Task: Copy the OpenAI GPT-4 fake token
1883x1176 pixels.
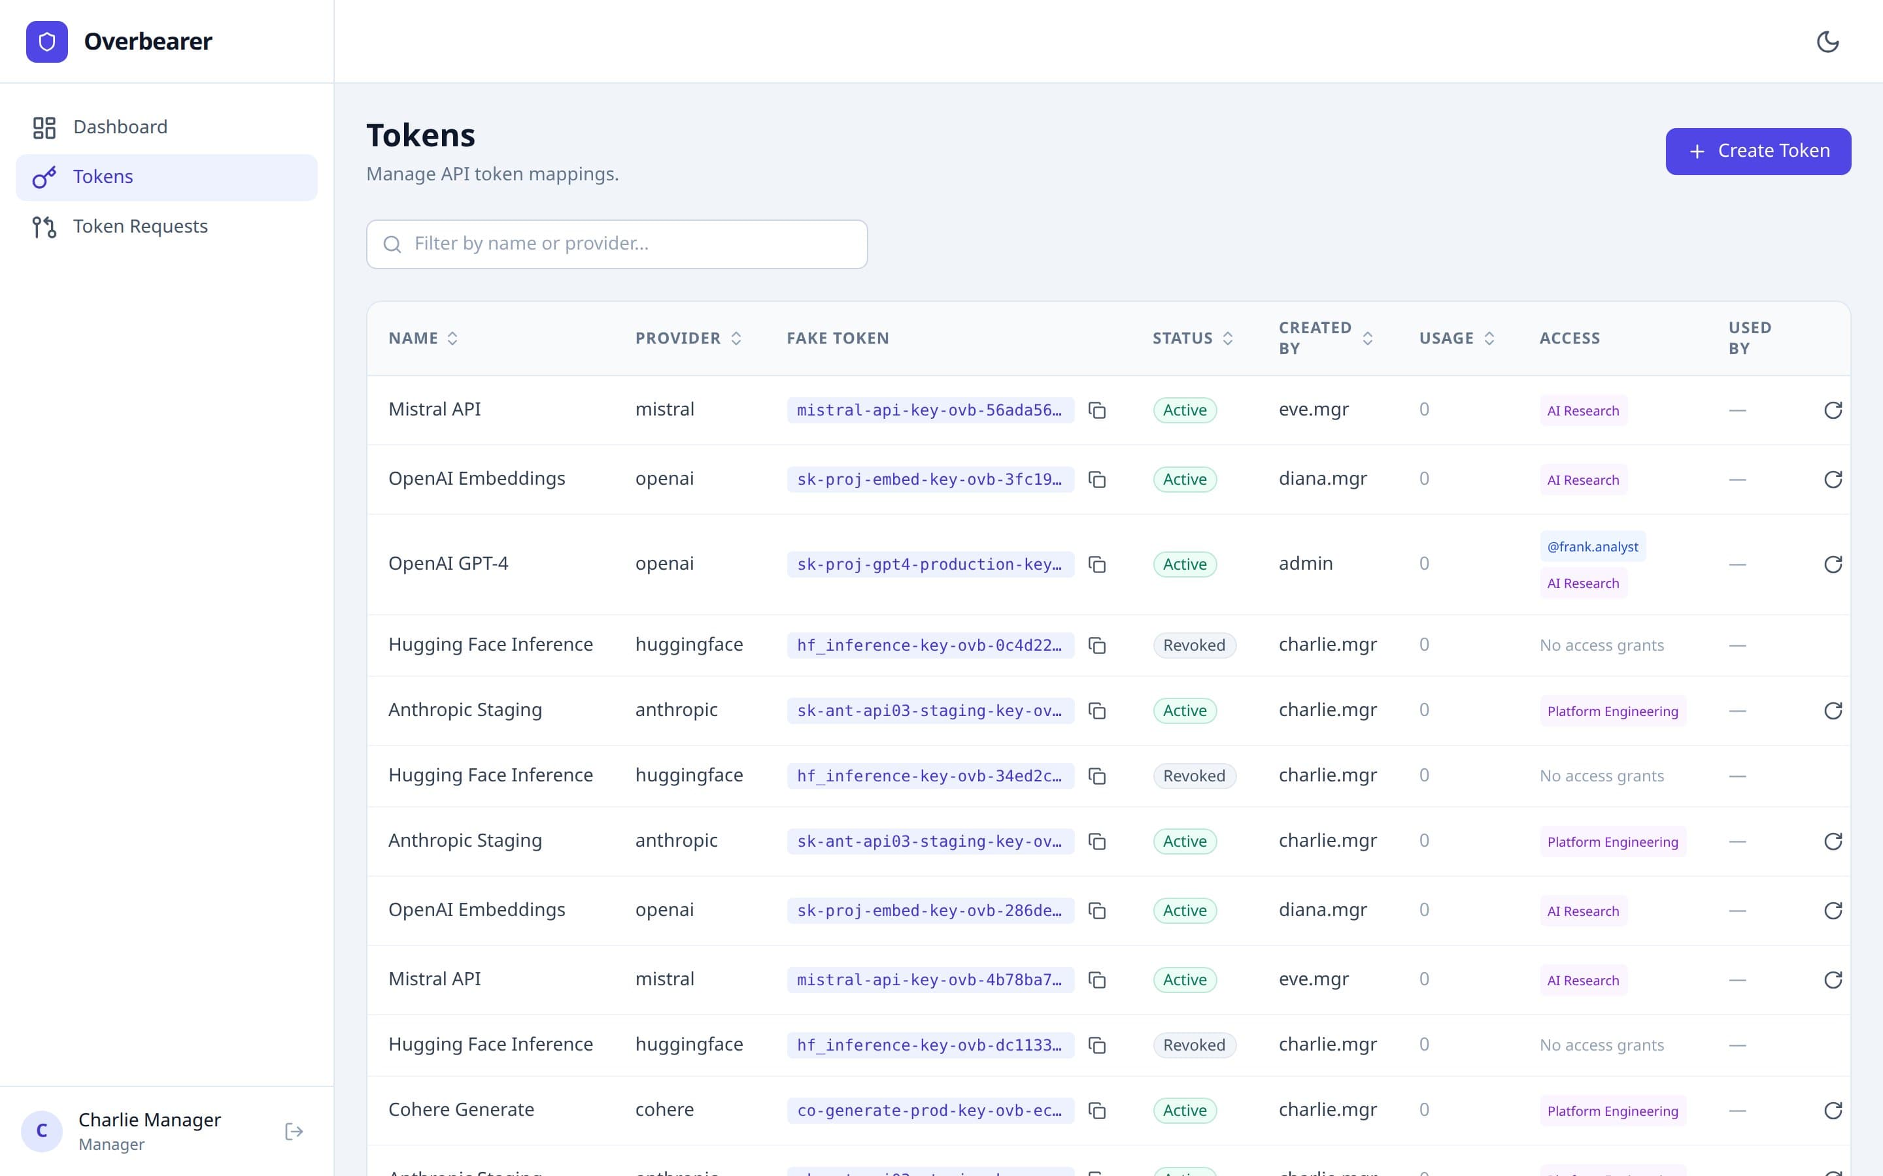Action: (1098, 564)
